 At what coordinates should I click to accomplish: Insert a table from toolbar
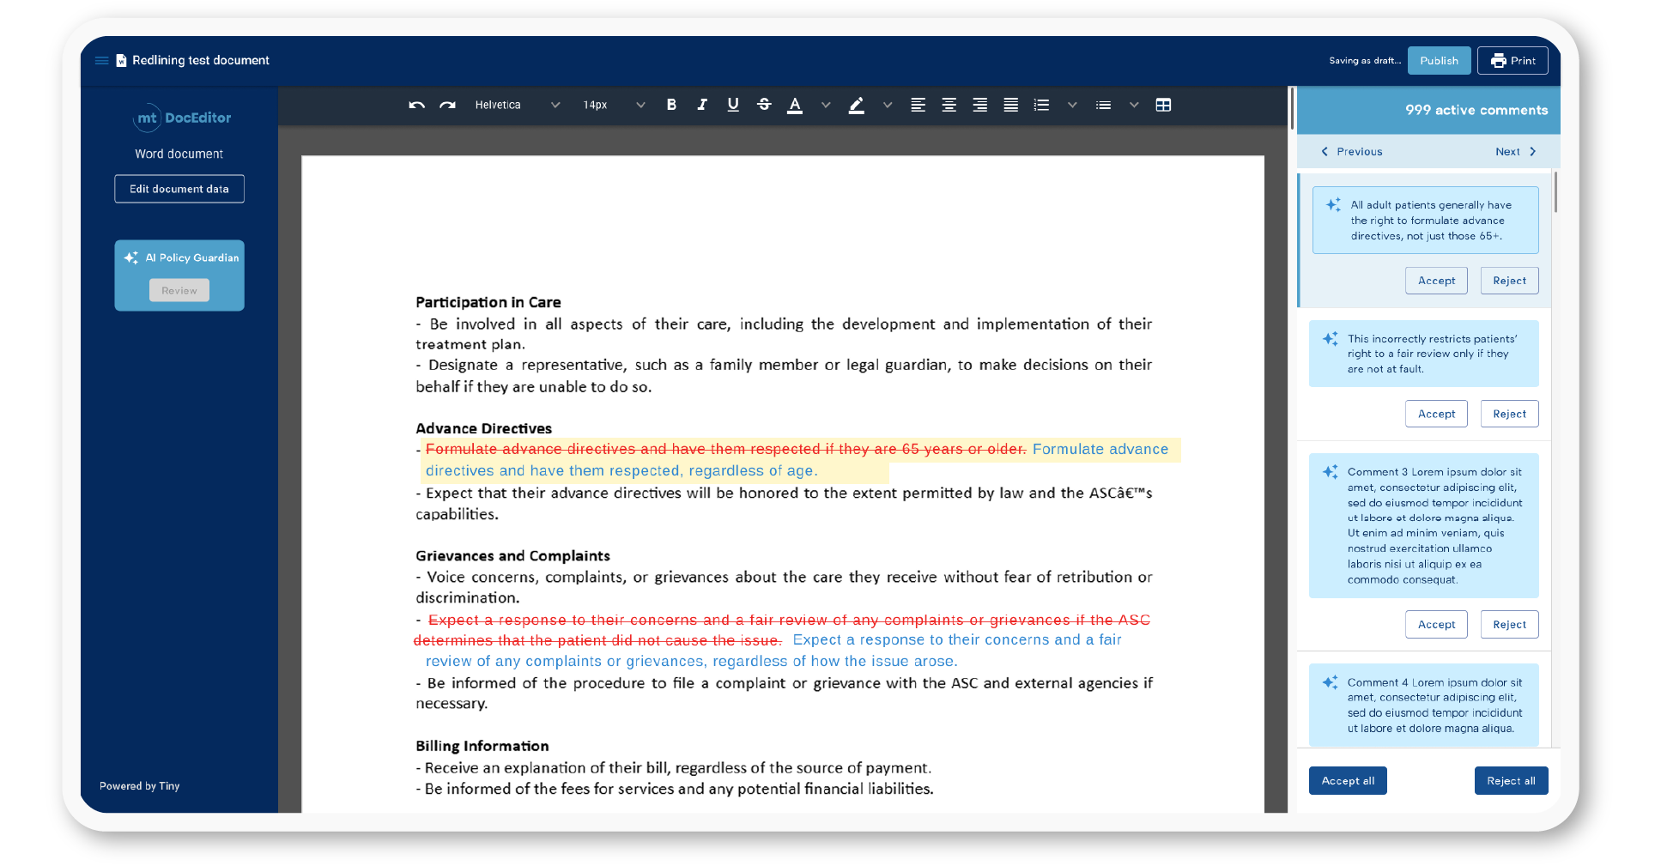pos(1163,105)
